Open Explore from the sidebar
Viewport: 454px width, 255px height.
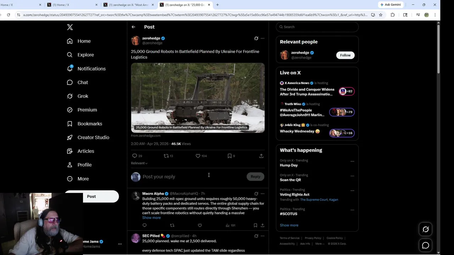(81, 55)
